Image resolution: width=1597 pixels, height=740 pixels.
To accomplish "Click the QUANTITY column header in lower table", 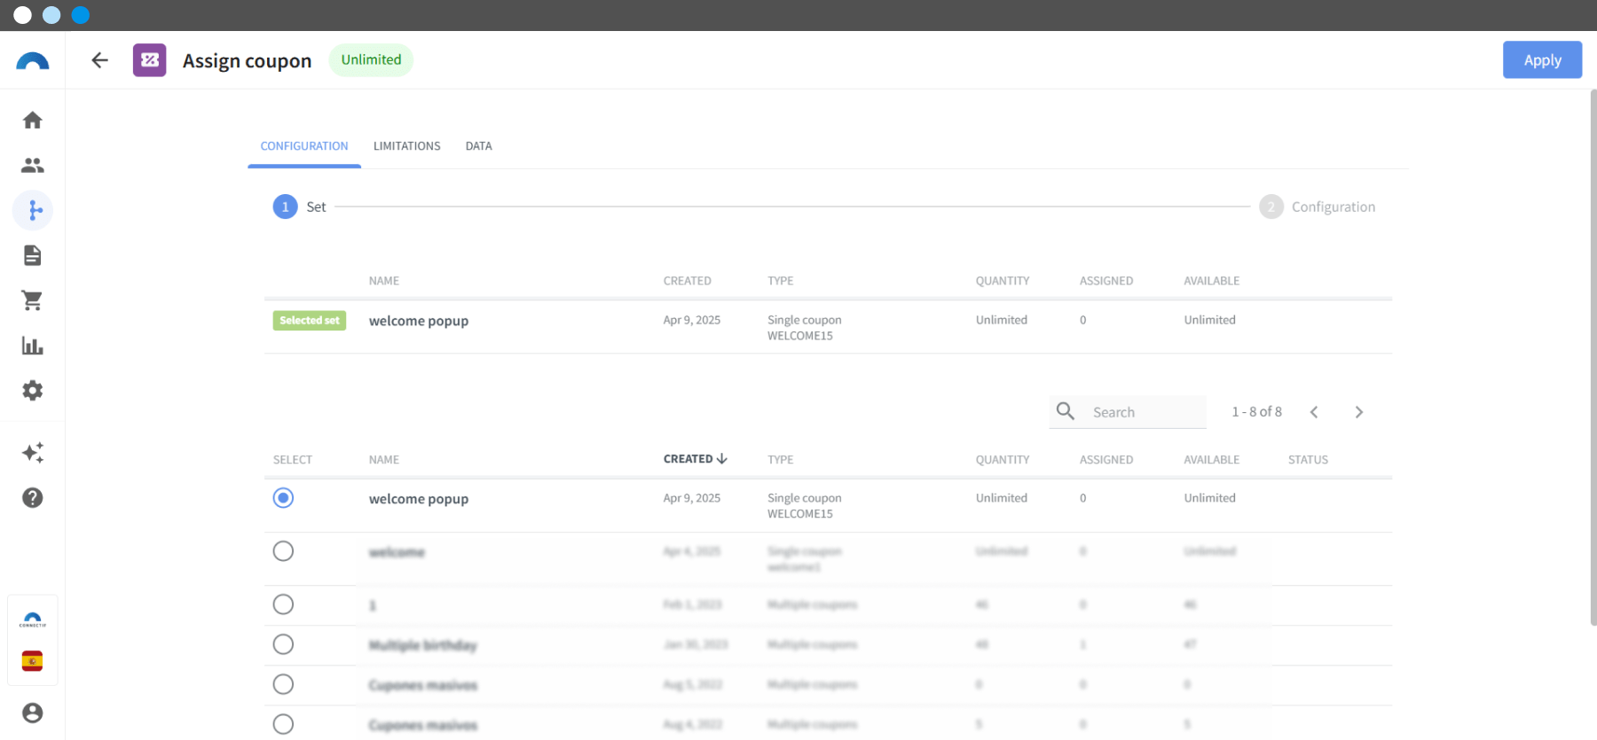I will 1003,460.
